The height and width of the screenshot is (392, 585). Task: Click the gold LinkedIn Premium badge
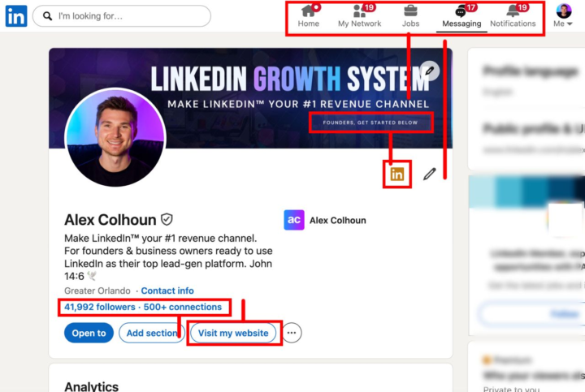point(397,174)
